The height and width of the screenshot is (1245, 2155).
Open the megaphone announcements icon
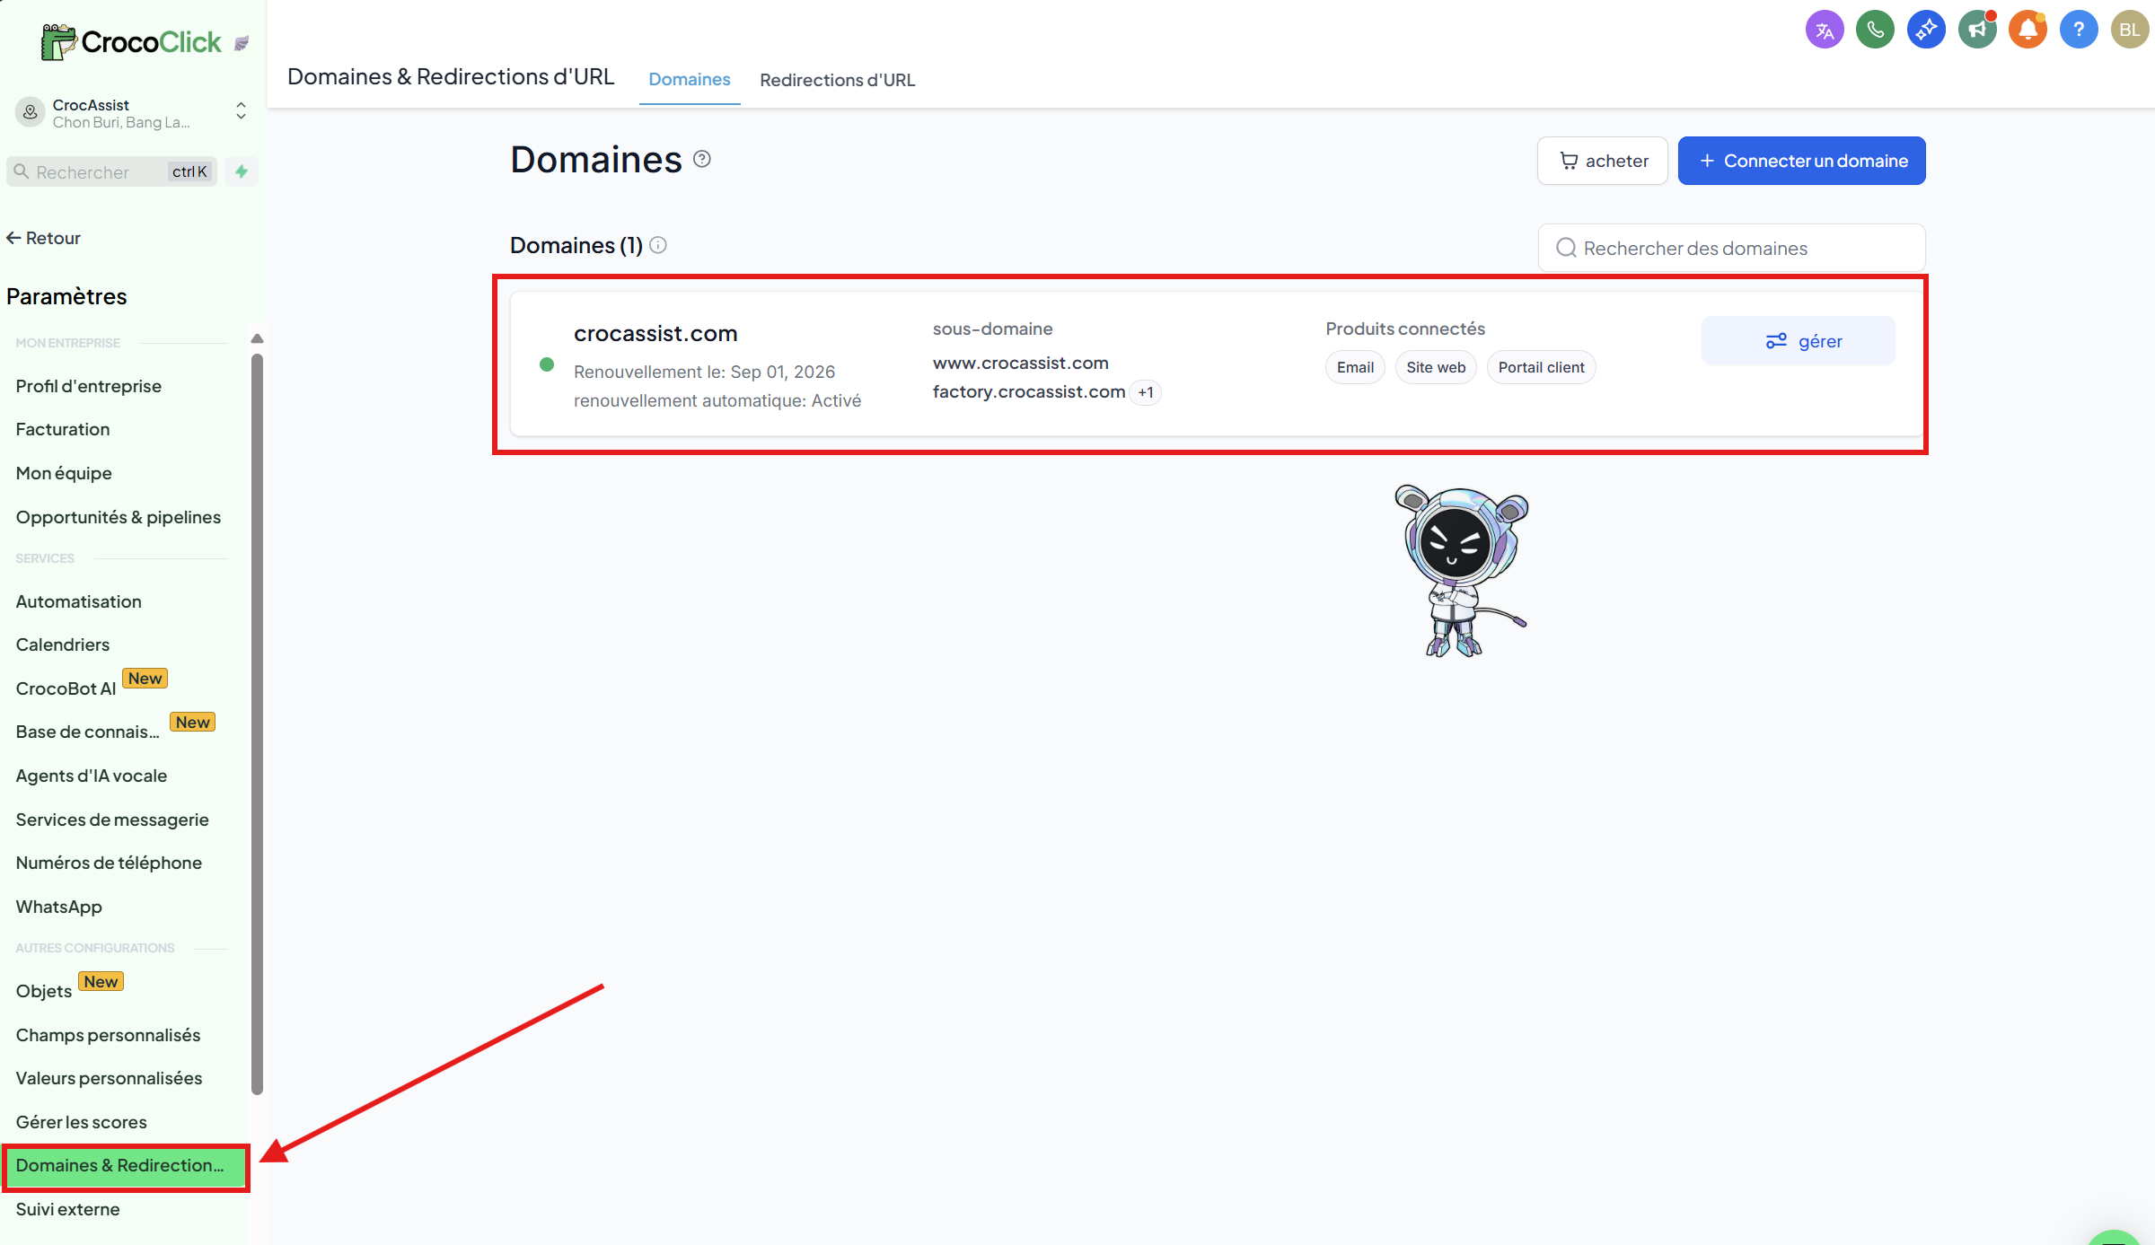pyautogui.click(x=1977, y=31)
